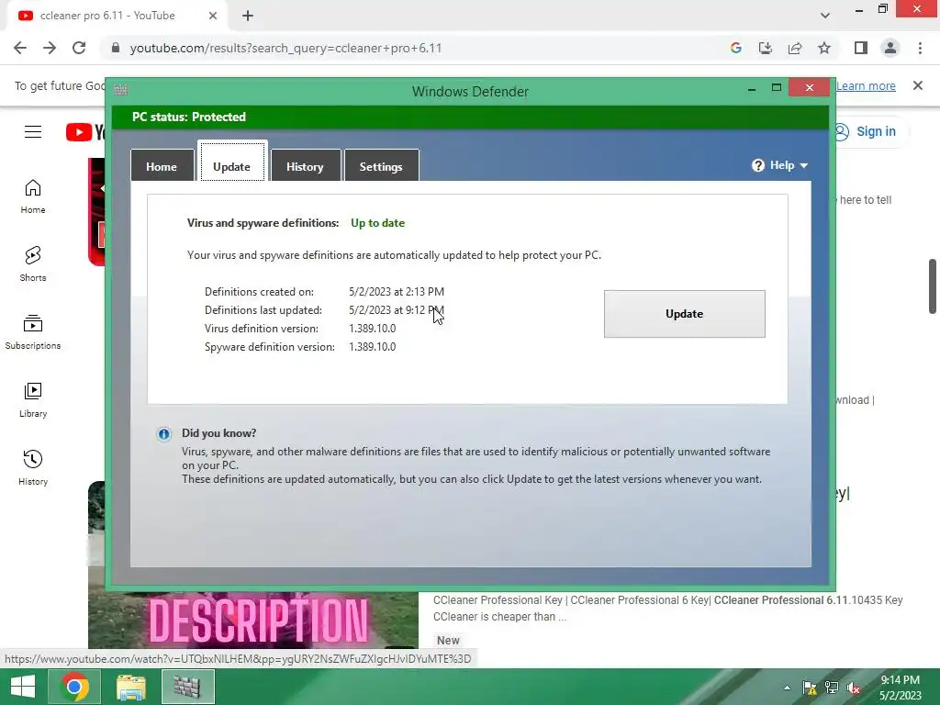Click the Chrome taskbar icon

pyautogui.click(x=74, y=687)
